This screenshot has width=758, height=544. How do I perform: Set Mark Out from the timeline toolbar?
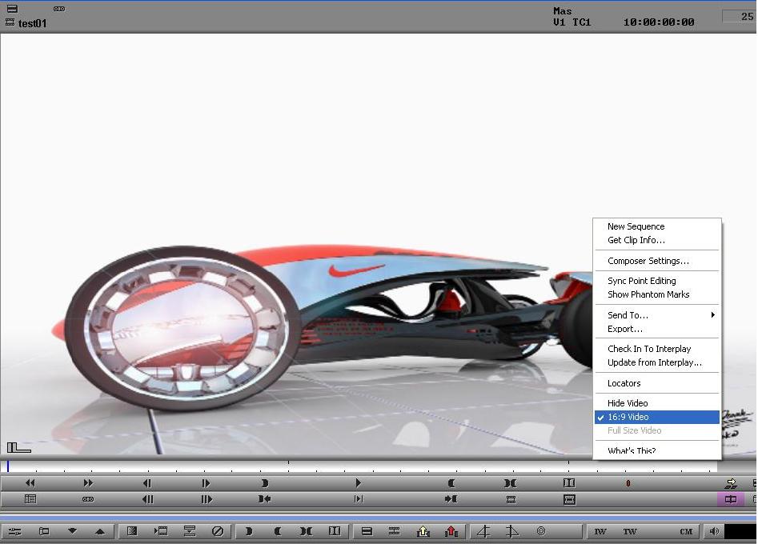tap(278, 531)
